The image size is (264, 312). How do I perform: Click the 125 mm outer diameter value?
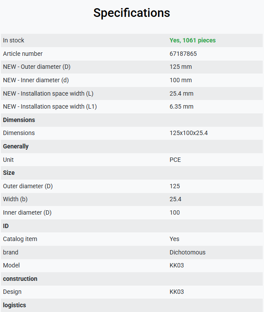[181, 67]
